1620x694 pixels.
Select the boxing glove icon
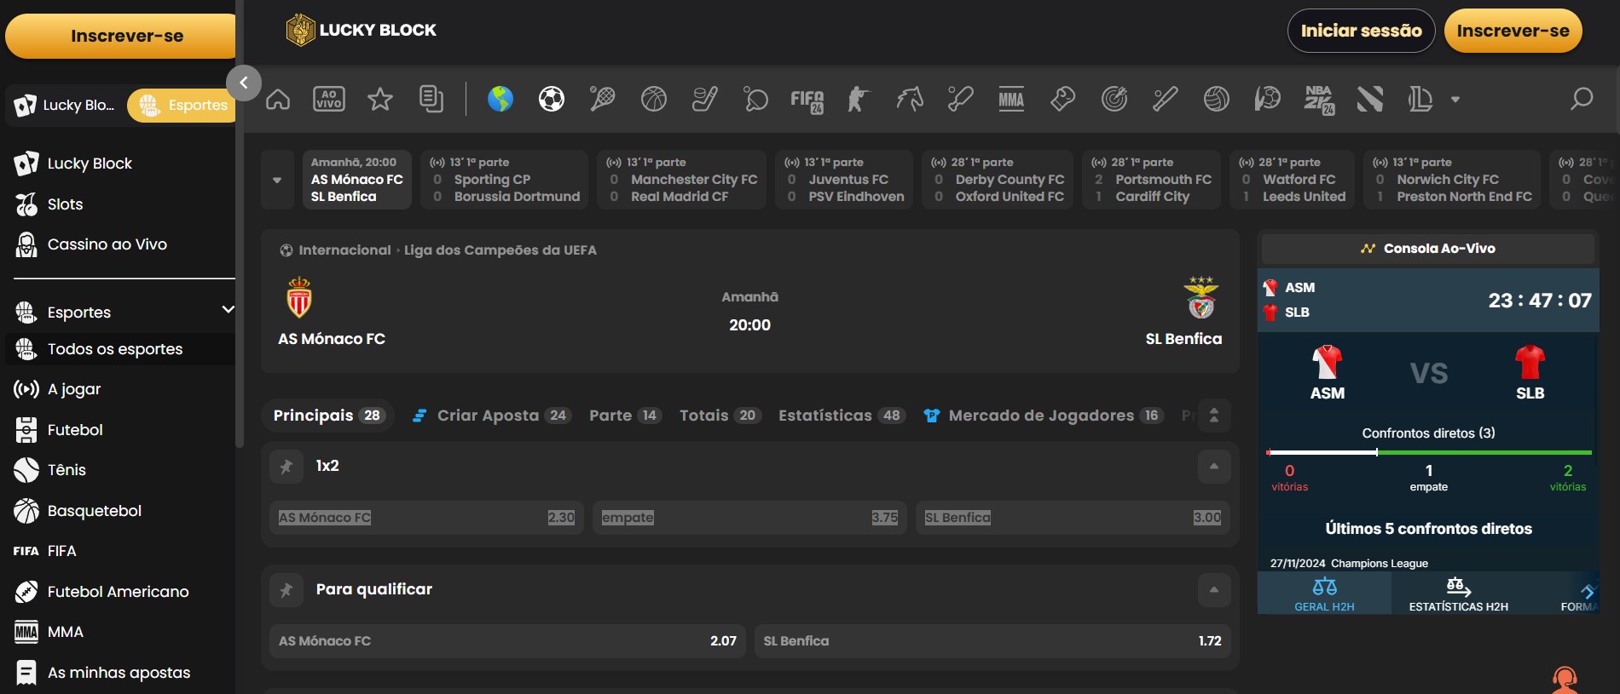click(x=1062, y=100)
